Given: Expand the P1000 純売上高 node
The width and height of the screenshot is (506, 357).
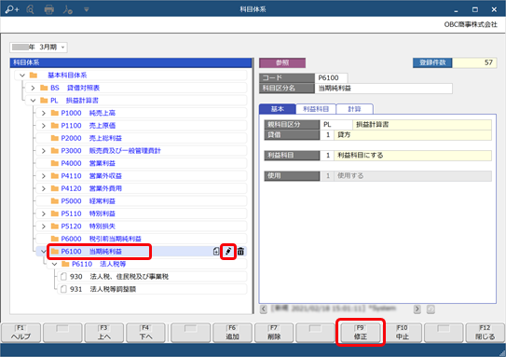Looking at the screenshot, I should pyautogui.click(x=44, y=113).
